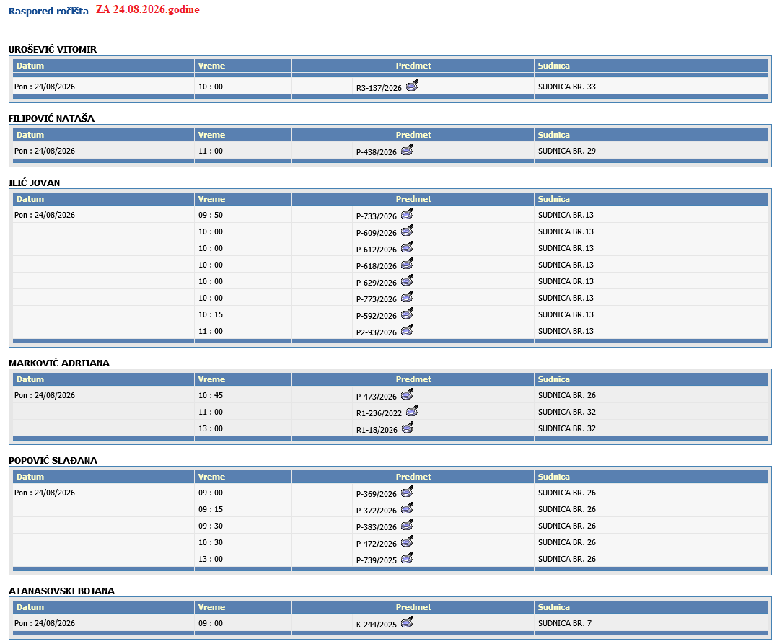The height and width of the screenshot is (644, 777).
Task: Click judge name FILIPOVIĆ NATAŠA
Action: (x=51, y=119)
